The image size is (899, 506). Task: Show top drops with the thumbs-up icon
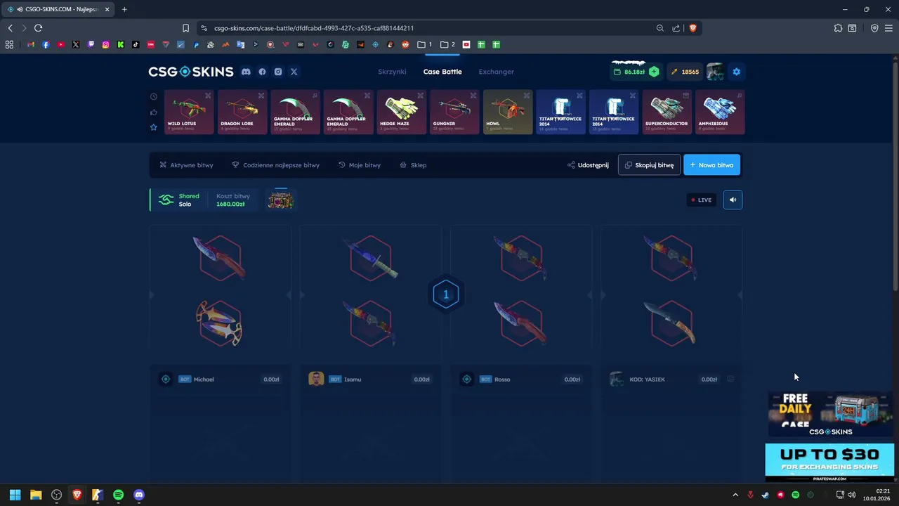[154, 112]
